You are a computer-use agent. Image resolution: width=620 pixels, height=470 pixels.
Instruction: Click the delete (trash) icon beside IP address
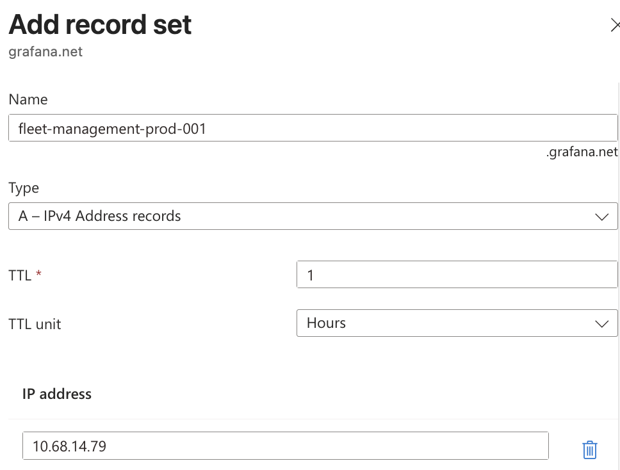click(589, 449)
